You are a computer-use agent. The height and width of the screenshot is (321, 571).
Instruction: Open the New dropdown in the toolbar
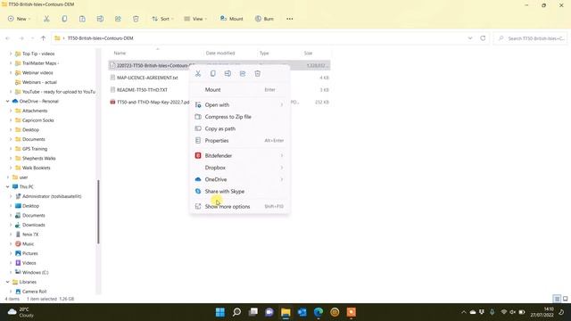click(19, 19)
